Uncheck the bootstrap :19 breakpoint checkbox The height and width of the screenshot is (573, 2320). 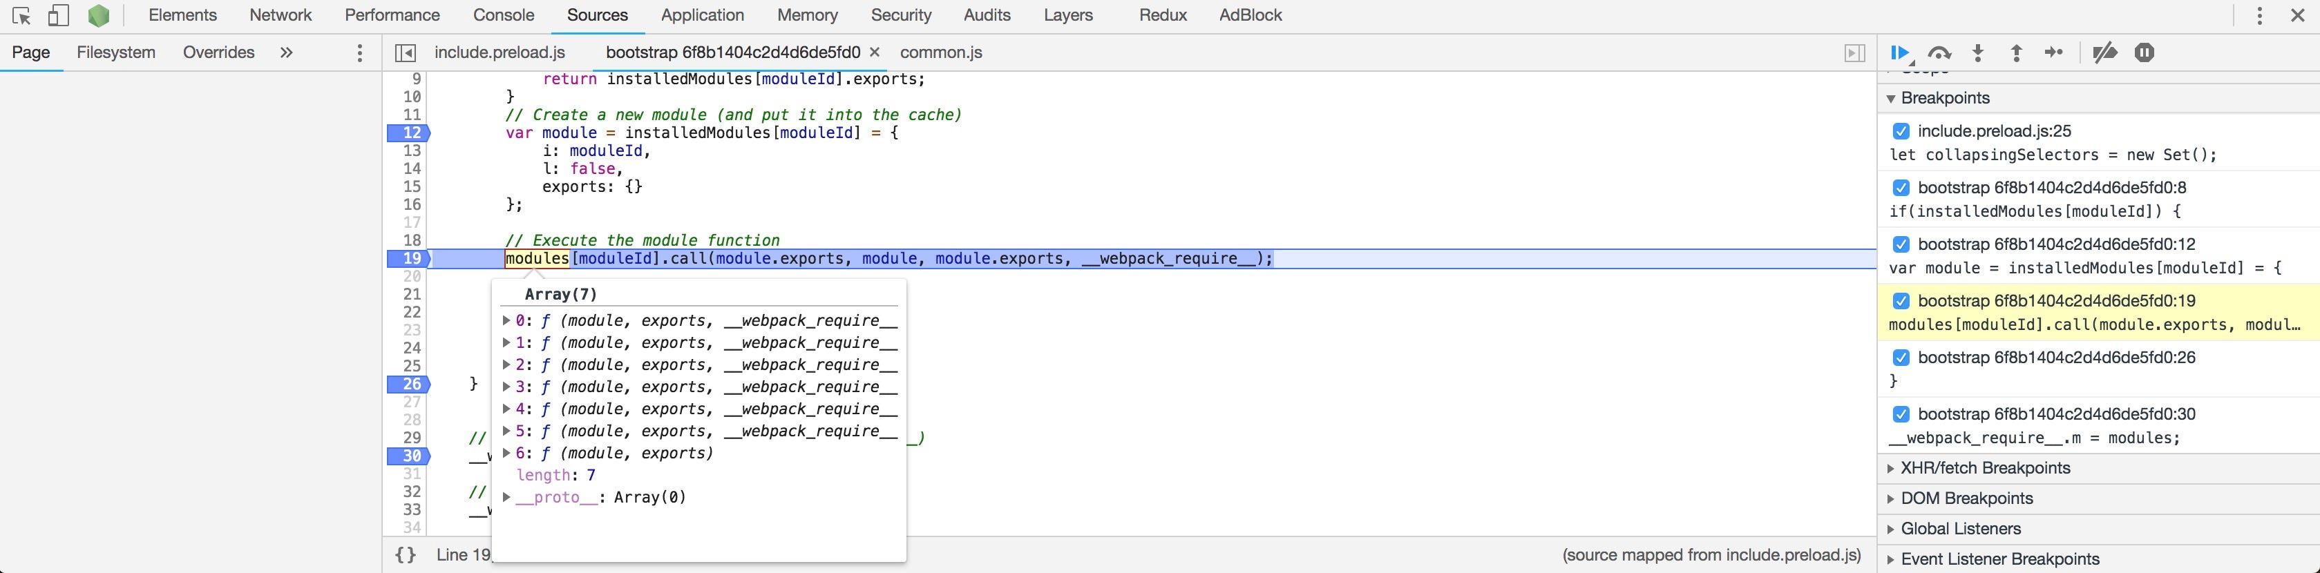pyautogui.click(x=1901, y=301)
